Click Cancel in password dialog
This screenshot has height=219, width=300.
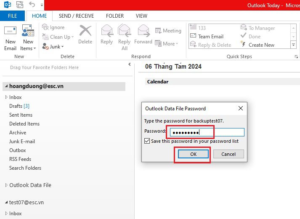[228, 154]
